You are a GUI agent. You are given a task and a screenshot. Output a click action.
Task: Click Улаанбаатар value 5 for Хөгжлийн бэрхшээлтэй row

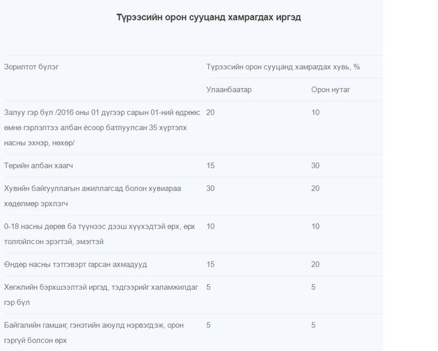coord(208,287)
